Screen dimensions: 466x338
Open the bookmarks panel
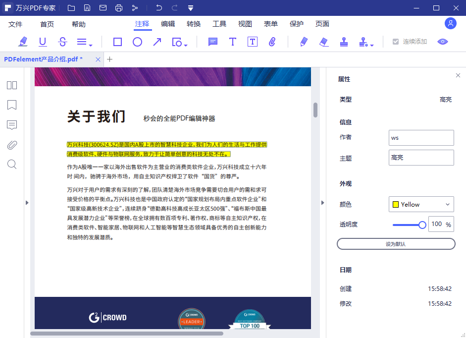pos(12,105)
